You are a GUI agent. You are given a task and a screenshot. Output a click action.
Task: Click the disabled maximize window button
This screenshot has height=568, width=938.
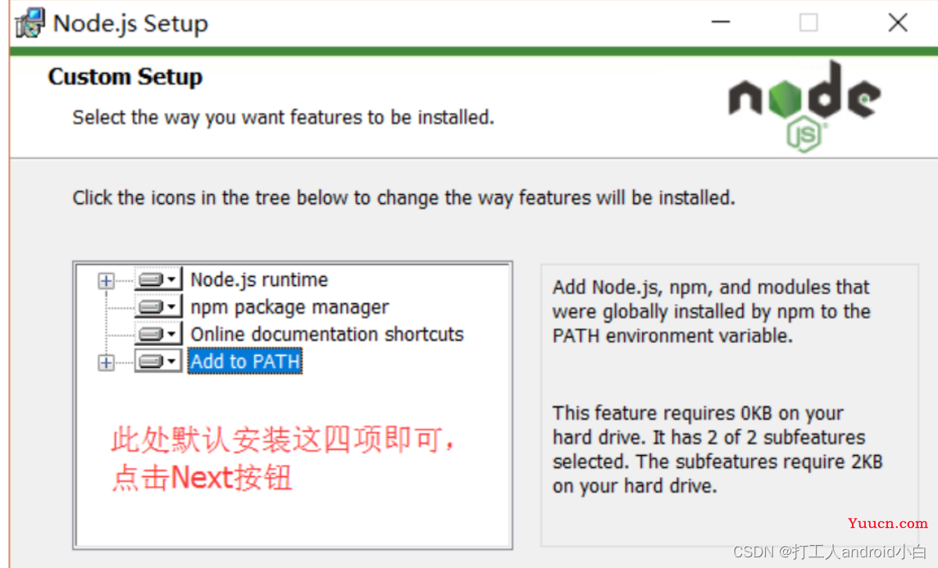tap(808, 22)
